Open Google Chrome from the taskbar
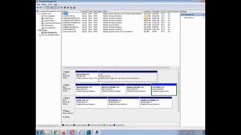Screen dimensions: 241x135 click(x=56, y=132)
